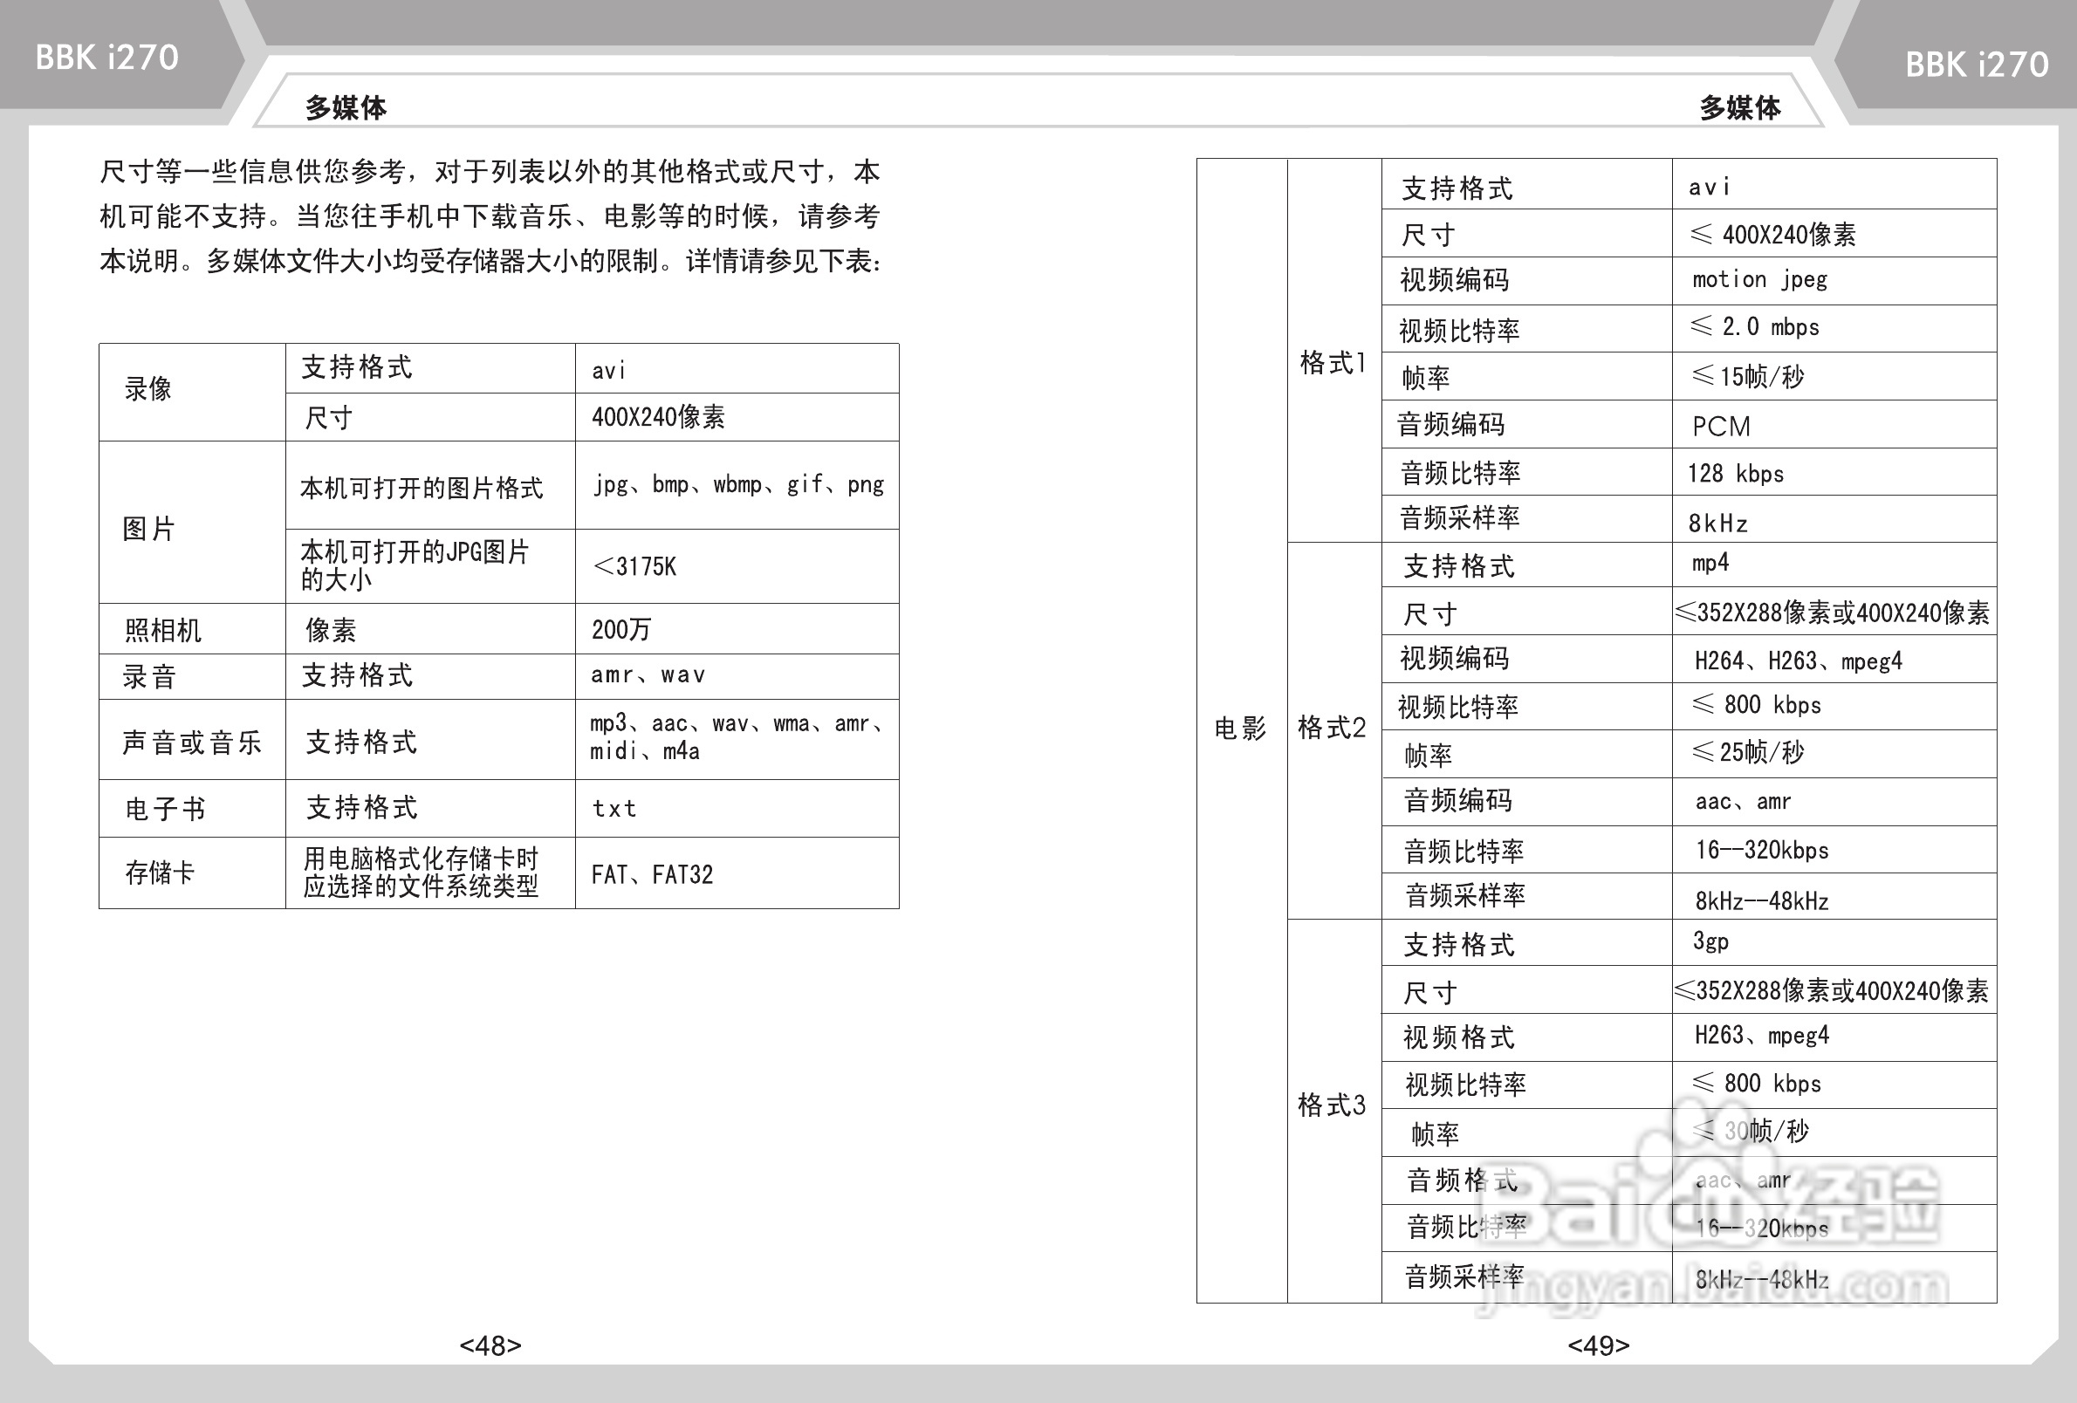Click the BBK i270 header on right

point(1976,65)
